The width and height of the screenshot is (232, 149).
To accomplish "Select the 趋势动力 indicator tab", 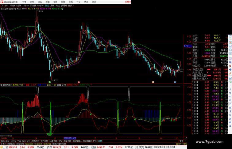I will pyautogui.click(x=35, y=141).
